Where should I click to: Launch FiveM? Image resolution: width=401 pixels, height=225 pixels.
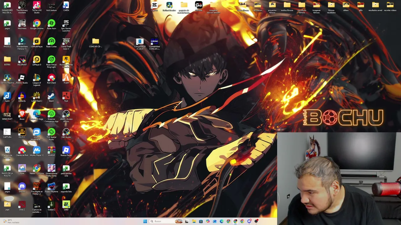pyautogui.click(x=66, y=79)
